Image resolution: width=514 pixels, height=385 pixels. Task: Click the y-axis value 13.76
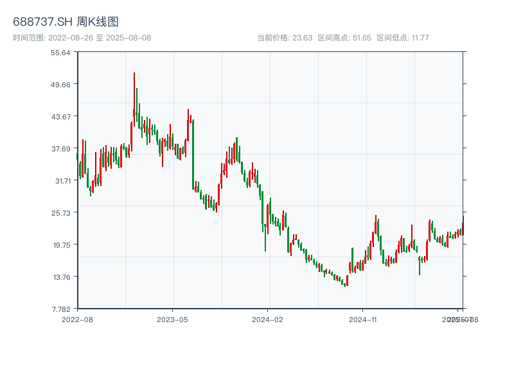tap(62, 277)
